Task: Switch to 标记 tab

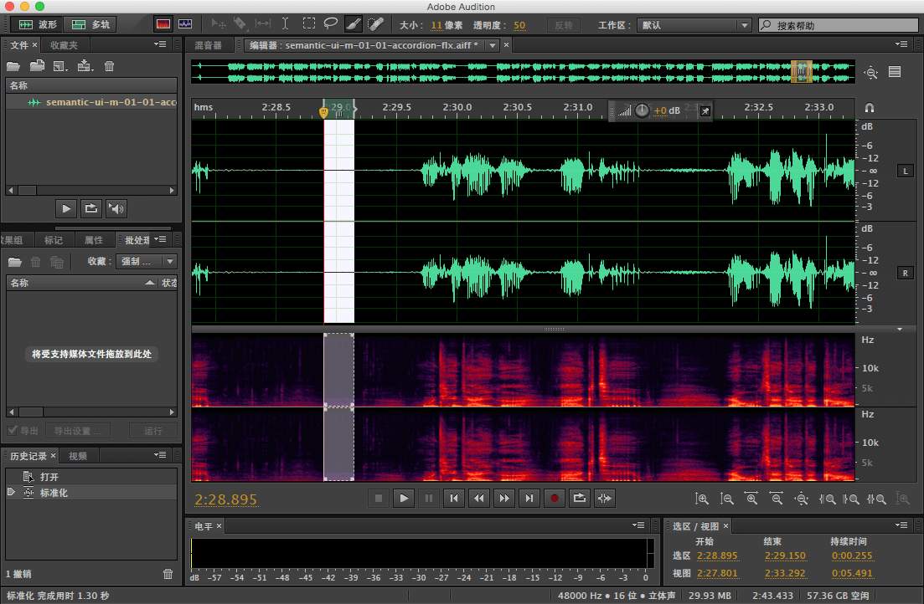Action: point(53,239)
